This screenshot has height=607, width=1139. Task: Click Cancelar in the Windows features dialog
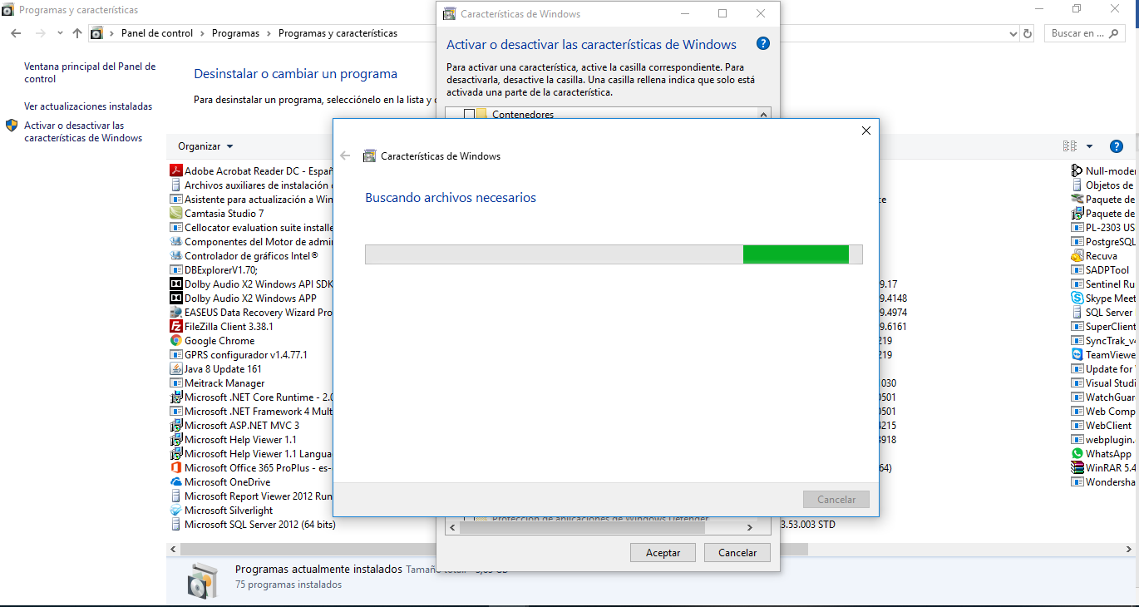(737, 552)
